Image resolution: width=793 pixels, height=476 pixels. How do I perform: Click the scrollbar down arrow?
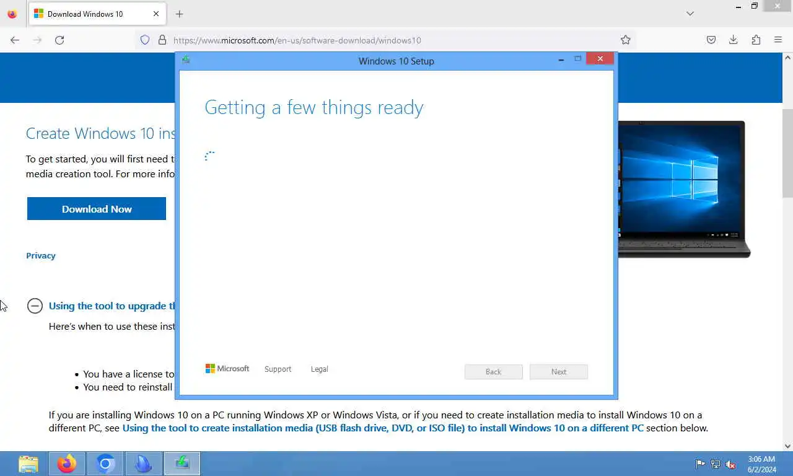(x=787, y=446)
